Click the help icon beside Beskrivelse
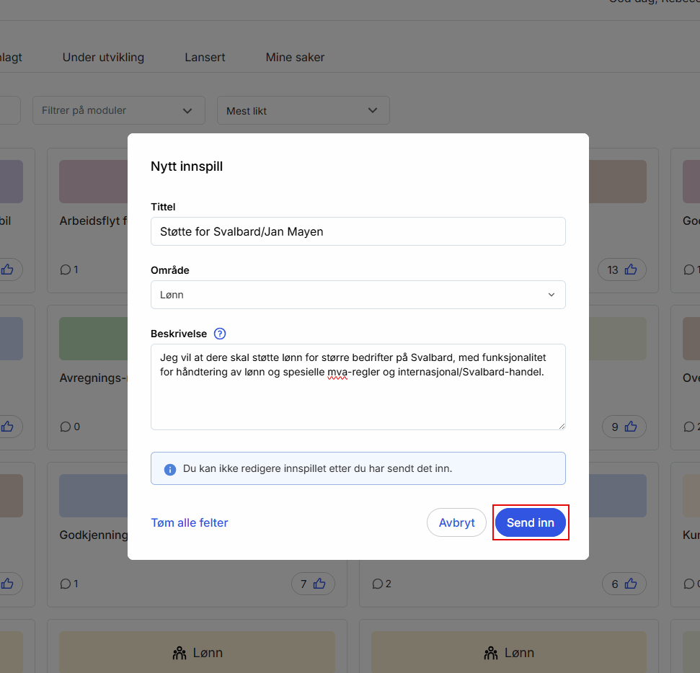Viewport: 700px width, 673px height. [220, 334]
